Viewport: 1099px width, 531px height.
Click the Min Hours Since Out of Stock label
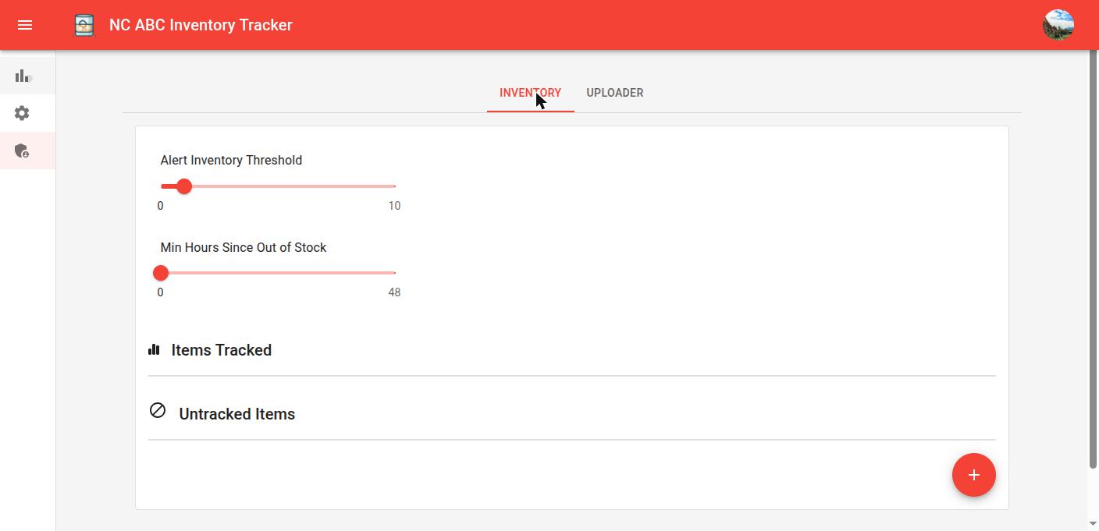pos(244,247)
